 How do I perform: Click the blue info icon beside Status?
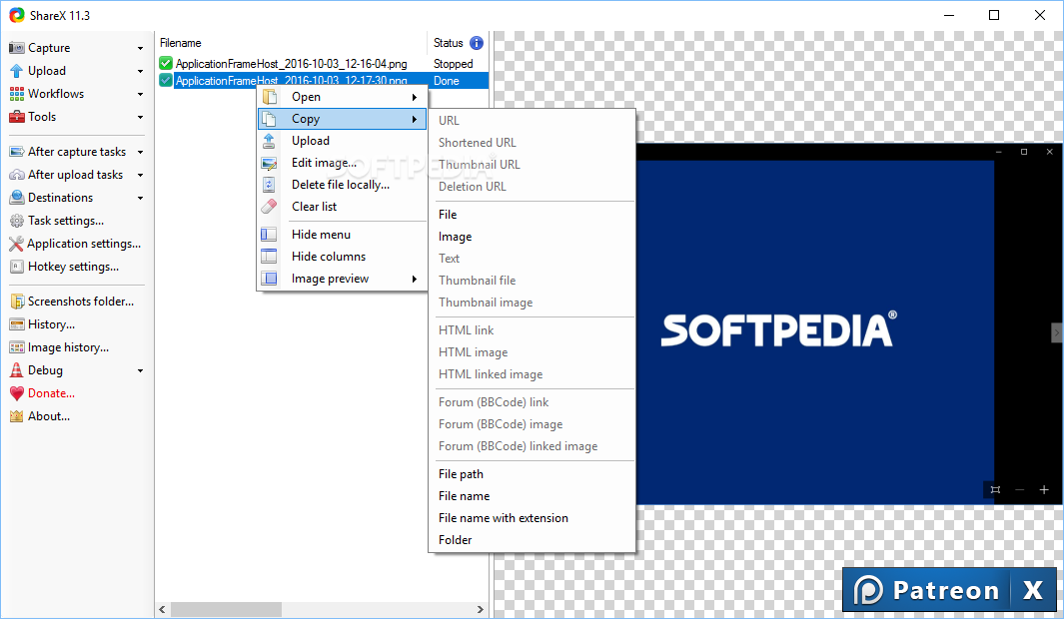477,43
